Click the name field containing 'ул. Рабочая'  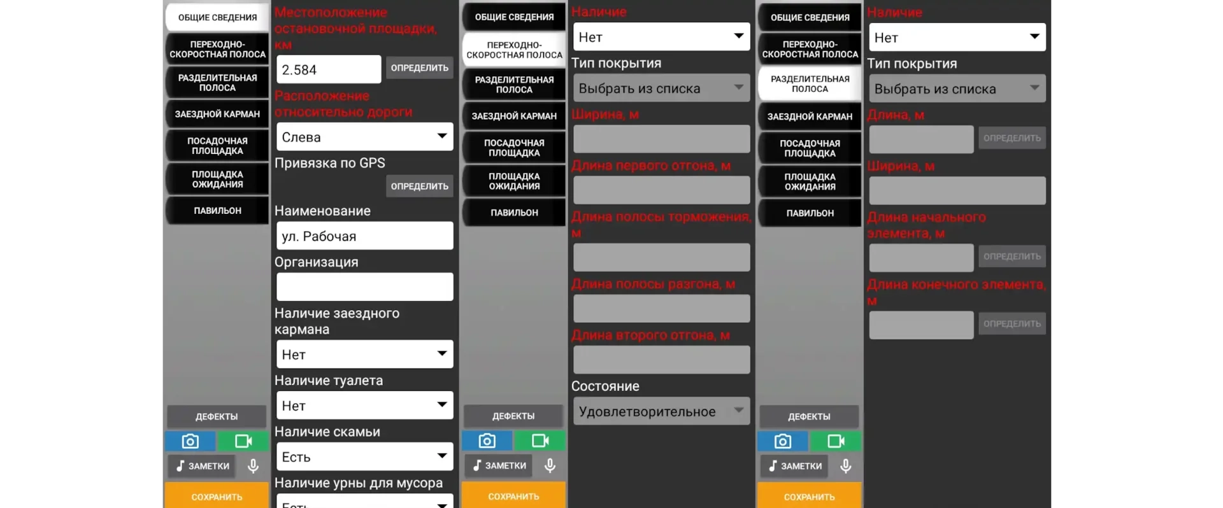pyautogui.click(x=364, y=236)
